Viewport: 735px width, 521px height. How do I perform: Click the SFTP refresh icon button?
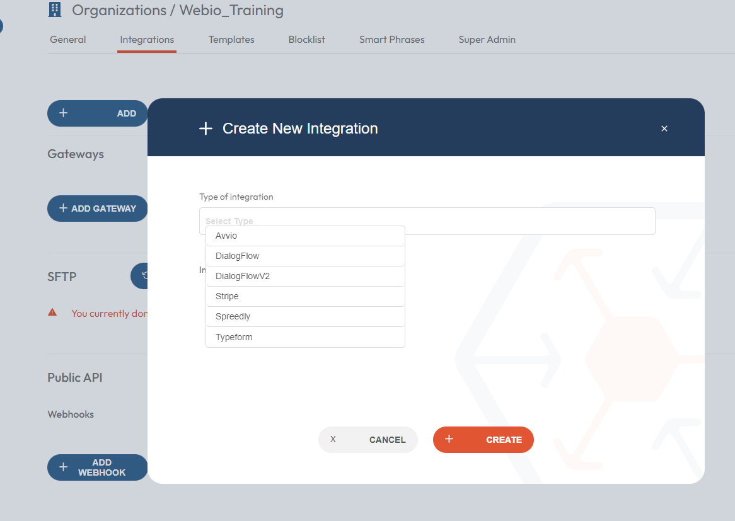(x=140, y=275)
